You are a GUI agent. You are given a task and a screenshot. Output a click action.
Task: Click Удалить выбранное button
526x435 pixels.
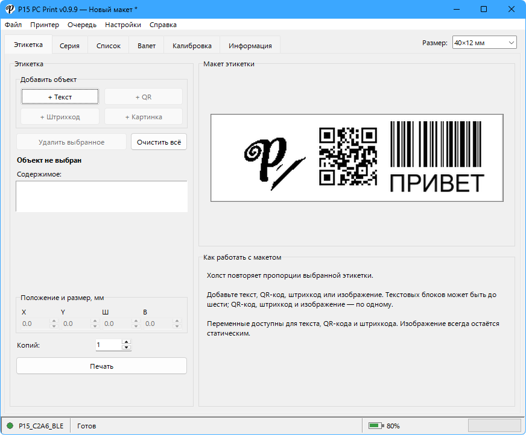click(x=71, y=142)
